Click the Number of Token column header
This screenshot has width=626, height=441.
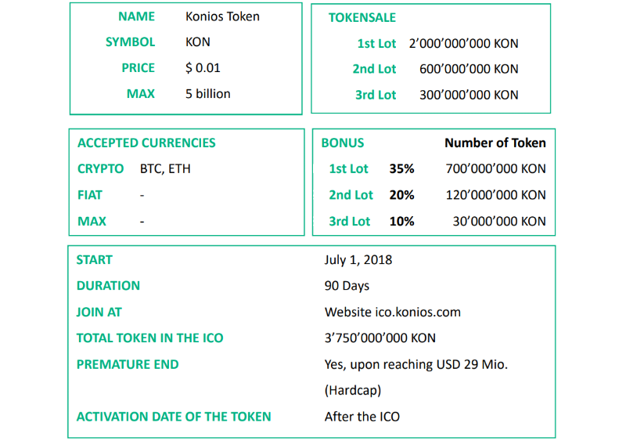495,143
